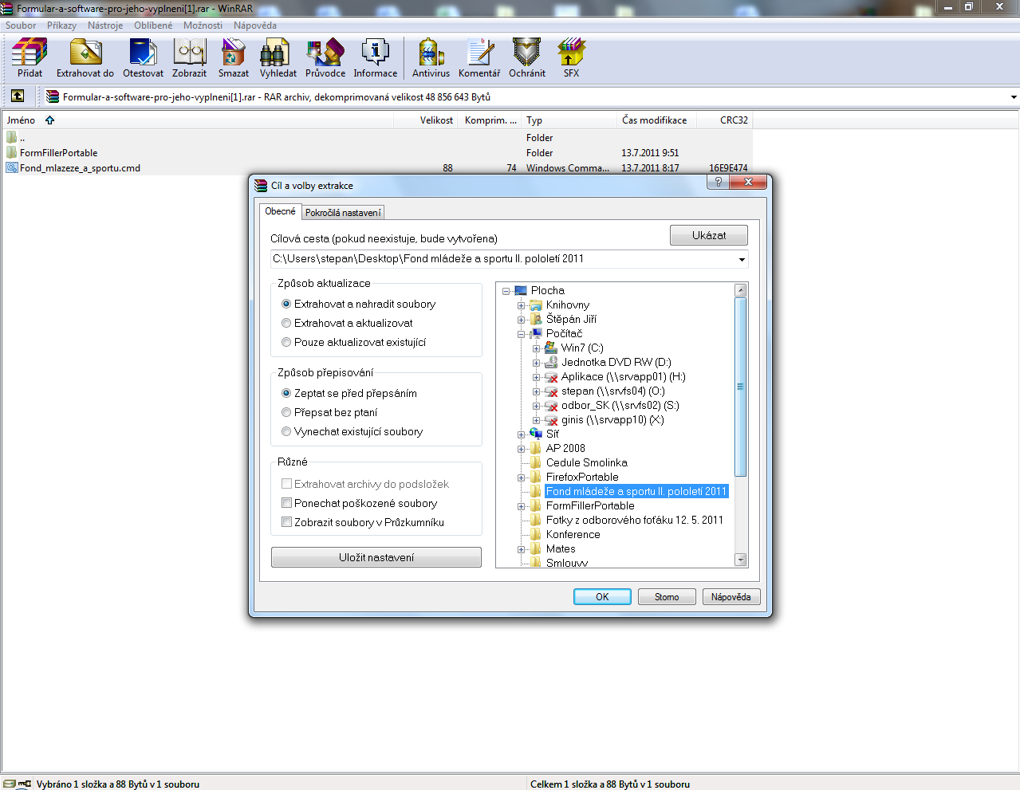Expand the Win7 (C:) drive node
The width and height of the screenshot is (1020, 790).
coord(537,348)
